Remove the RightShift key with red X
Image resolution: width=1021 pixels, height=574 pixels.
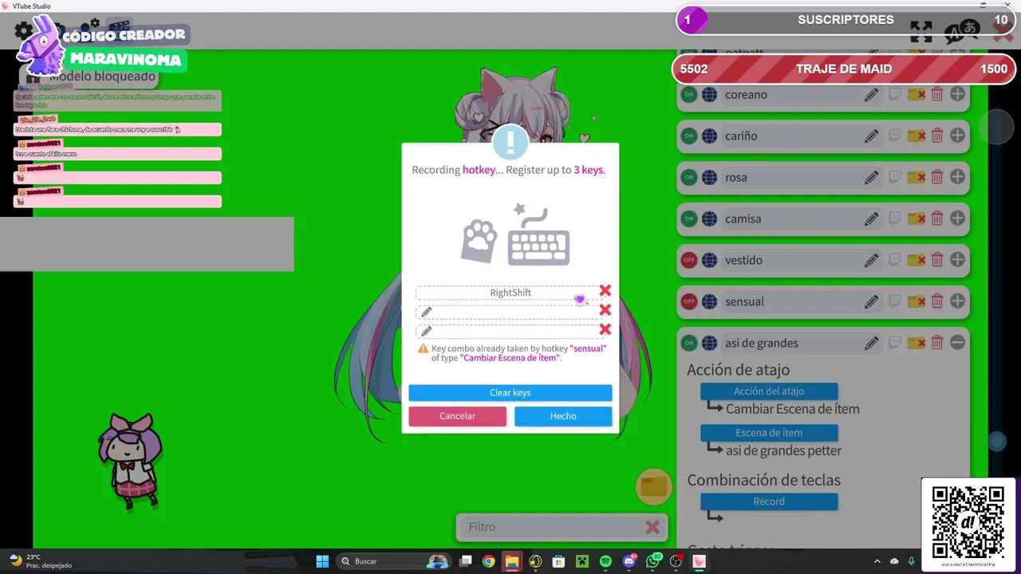click(605, 291)
